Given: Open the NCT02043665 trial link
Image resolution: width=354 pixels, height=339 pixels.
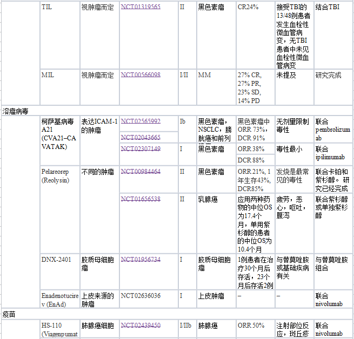Looking at the screenshot, I should [x=141, y=137].
